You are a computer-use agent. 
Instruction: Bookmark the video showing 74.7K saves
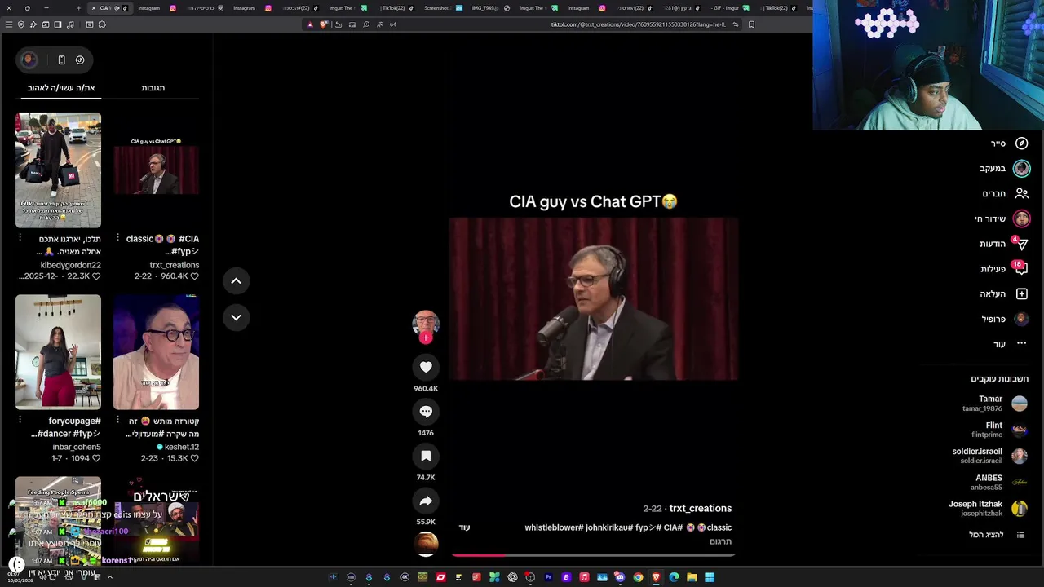click(x=426, y=456)
